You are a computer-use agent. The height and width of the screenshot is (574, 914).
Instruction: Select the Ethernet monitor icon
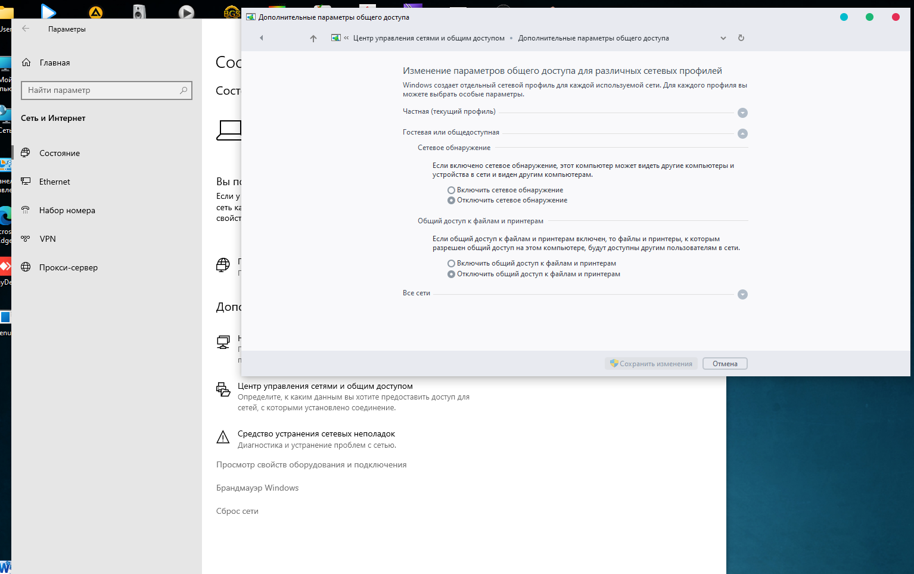click(x=26, y=182)
